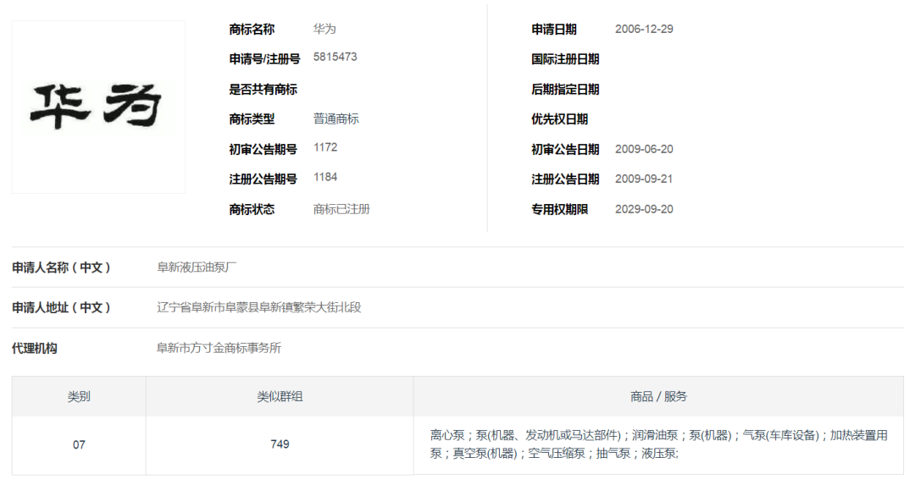Click the 注册公告期号 label
Screen dimensions: 915x485
coord(263,179)
